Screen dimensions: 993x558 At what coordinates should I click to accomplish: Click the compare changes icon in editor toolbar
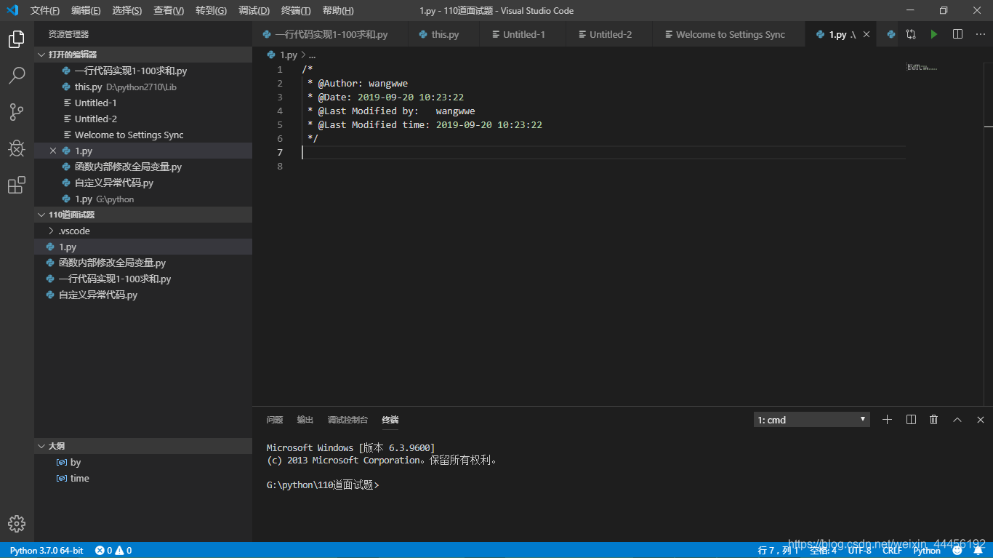(911, 34)
